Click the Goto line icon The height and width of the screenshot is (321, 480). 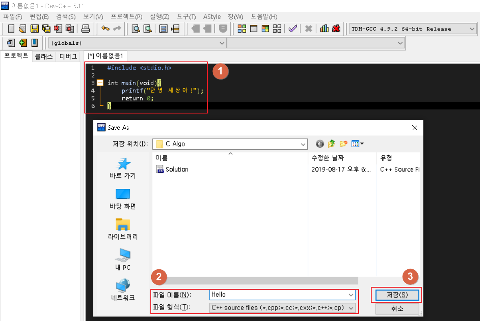175,29
